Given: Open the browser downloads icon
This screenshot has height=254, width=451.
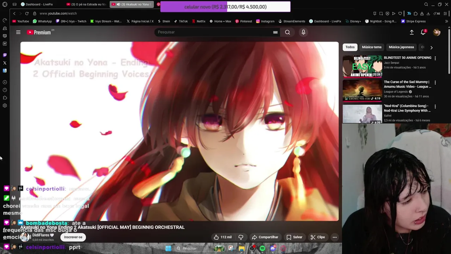Looking at the screenshot, I should (x=428, y=13).
